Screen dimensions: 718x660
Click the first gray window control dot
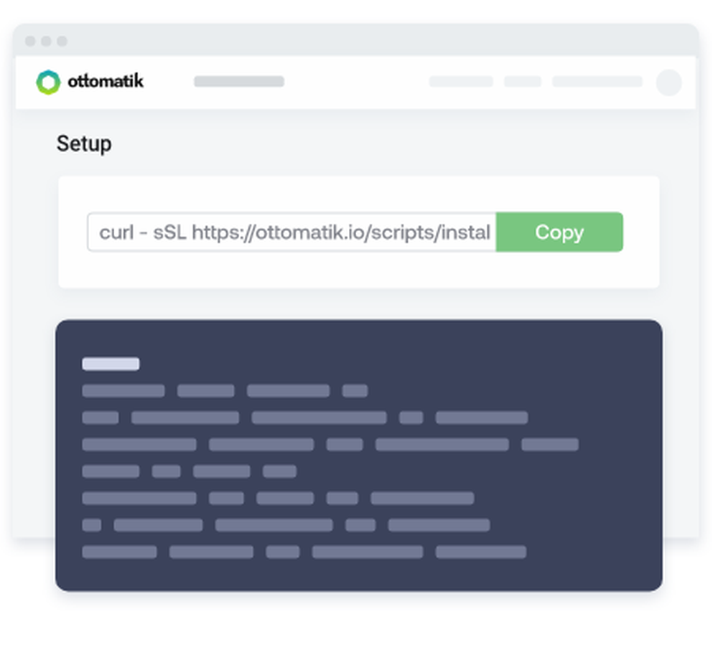pyautogui.click(x=30, y=41)
